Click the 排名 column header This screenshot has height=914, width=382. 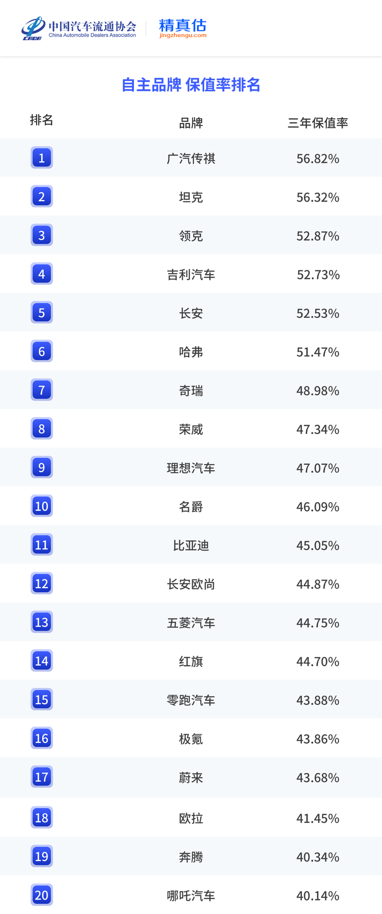(42, 120)
